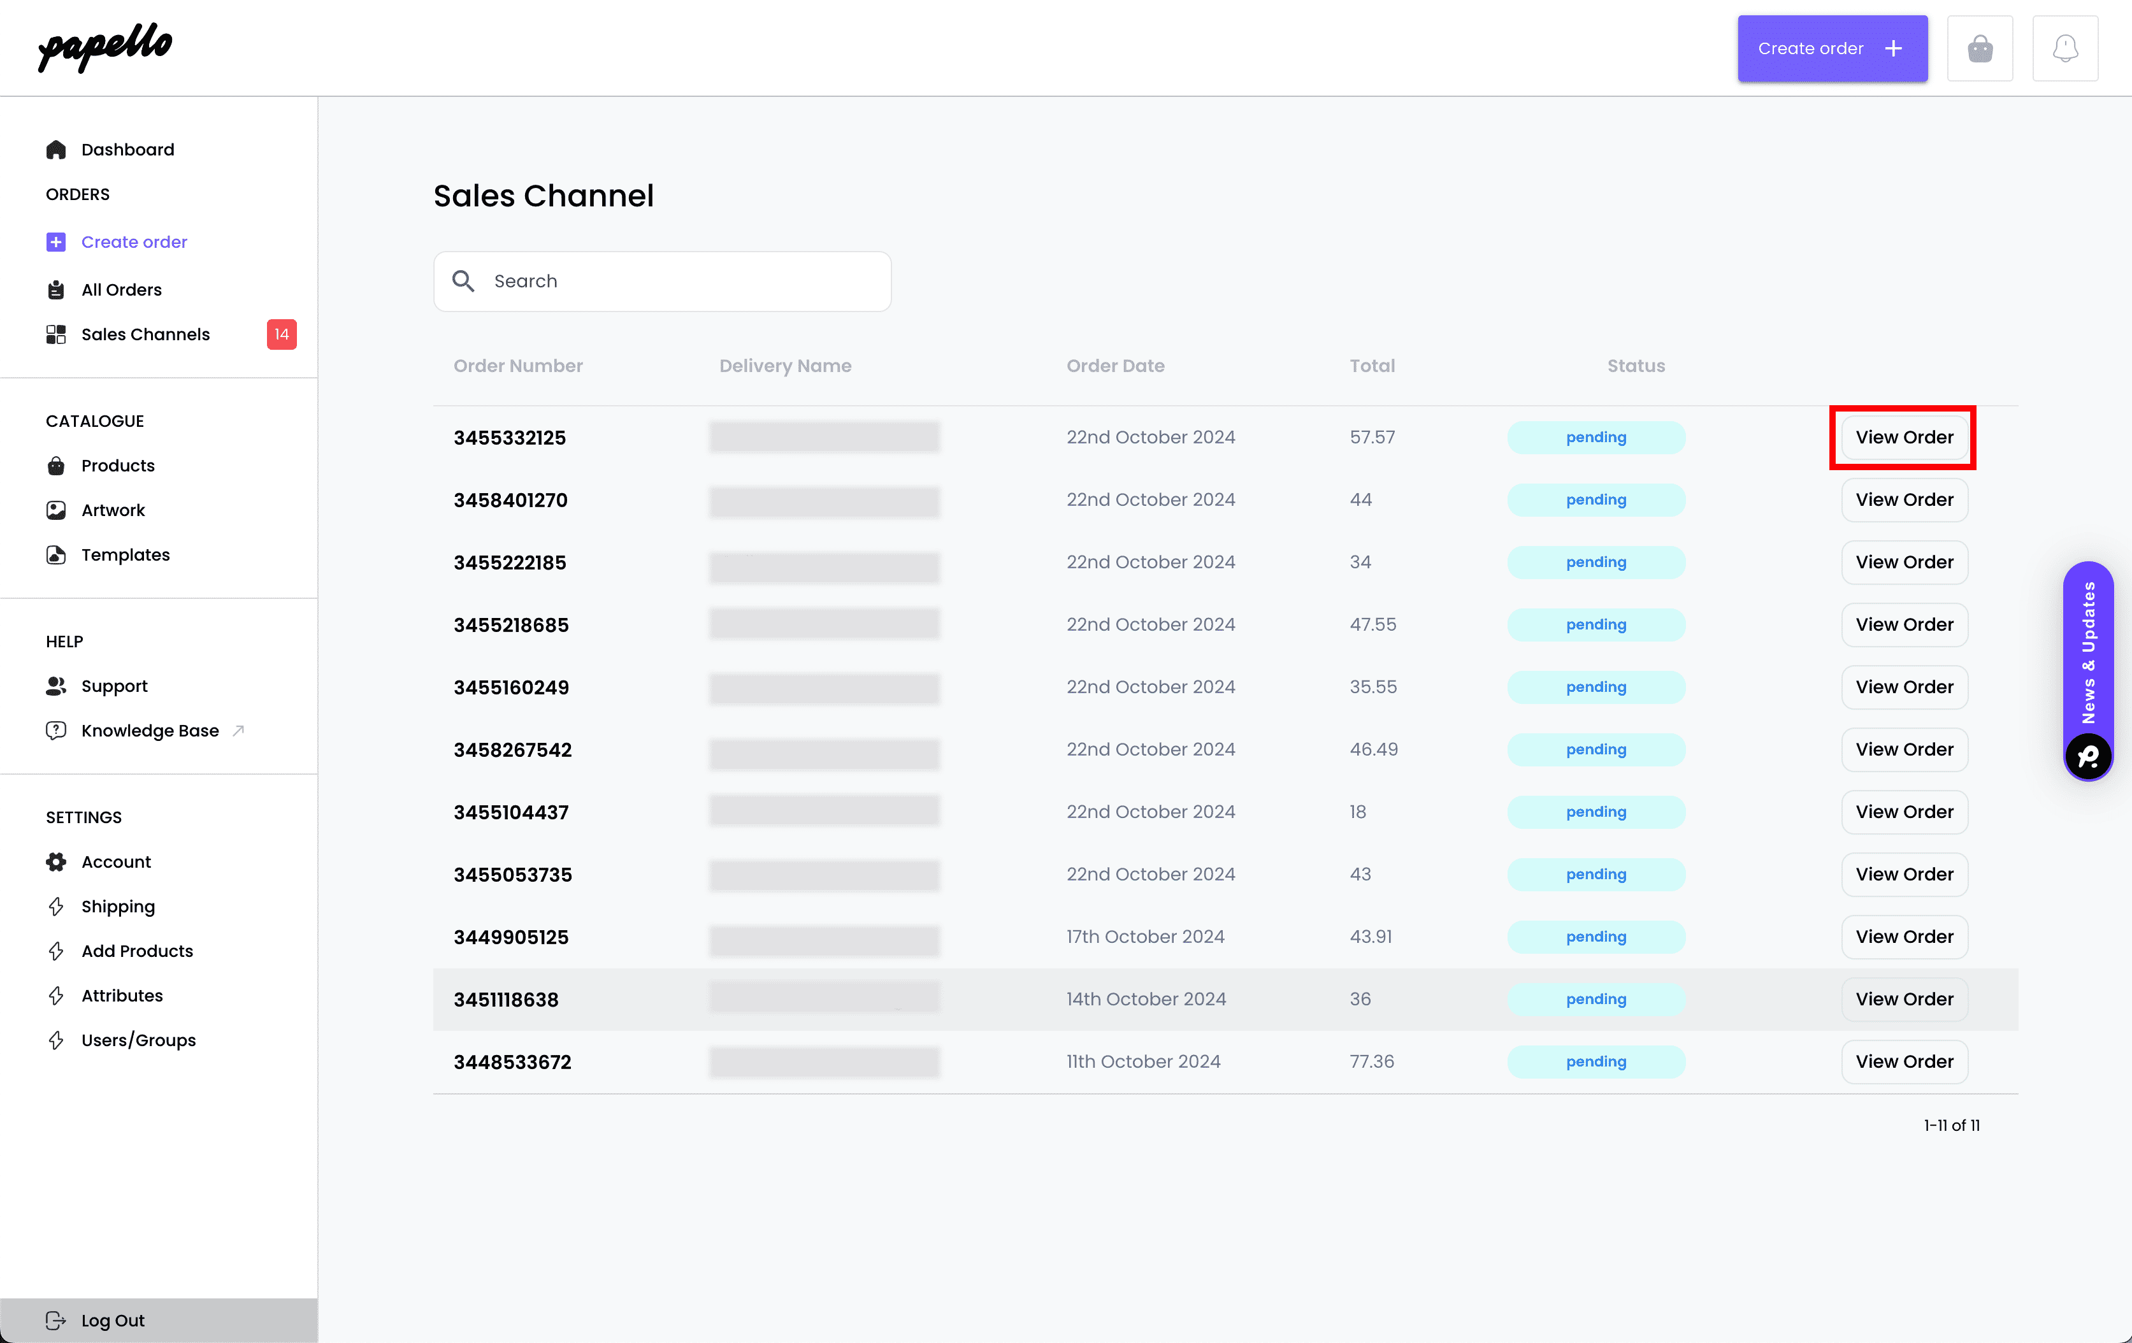View Order for 3451118638
This screenshot has height=1343, width=2132.
tap(1904, 998)
